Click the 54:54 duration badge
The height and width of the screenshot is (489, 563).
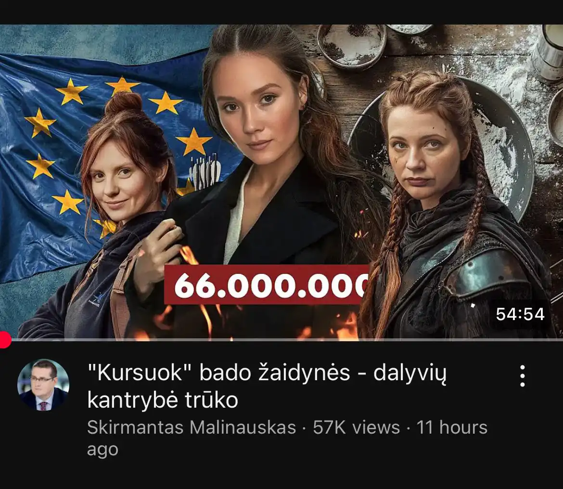pyautogui.click(x=520, y=314)
